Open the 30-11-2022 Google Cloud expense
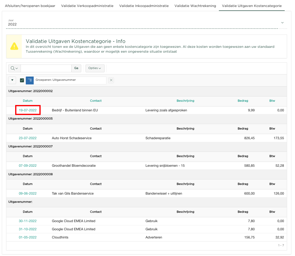 tap(28, 221)
